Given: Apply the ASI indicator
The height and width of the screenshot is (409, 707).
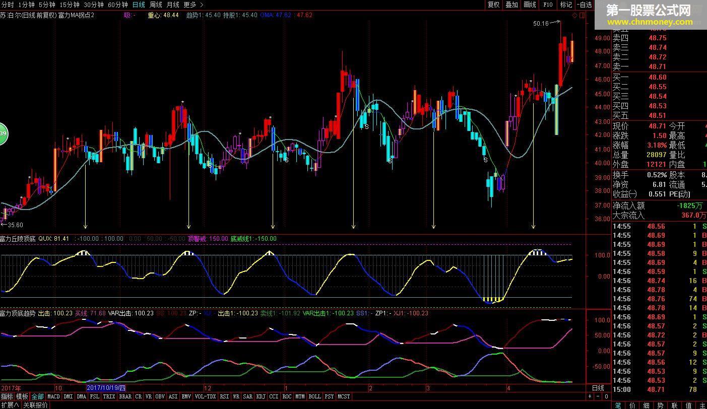Looking at the screenshot, I should click(x=173, y=396).
